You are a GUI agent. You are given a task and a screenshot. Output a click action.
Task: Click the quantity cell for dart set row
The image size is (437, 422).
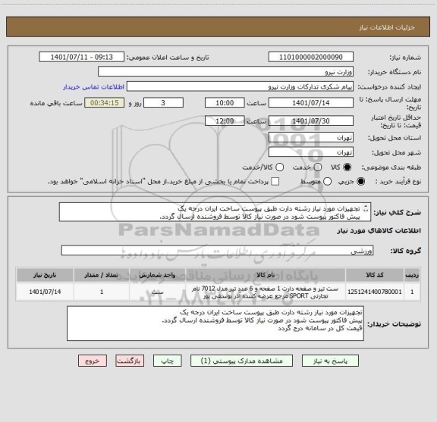(102, 292)
